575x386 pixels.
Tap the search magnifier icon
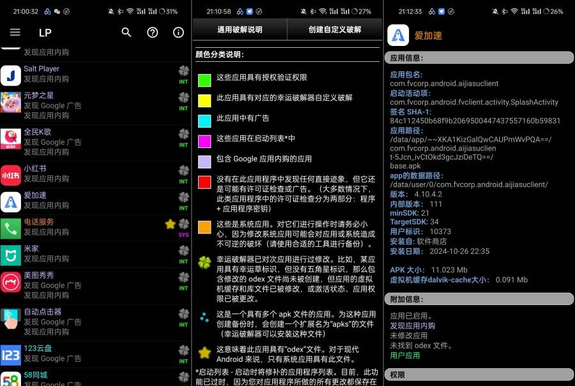coord(126,33)
